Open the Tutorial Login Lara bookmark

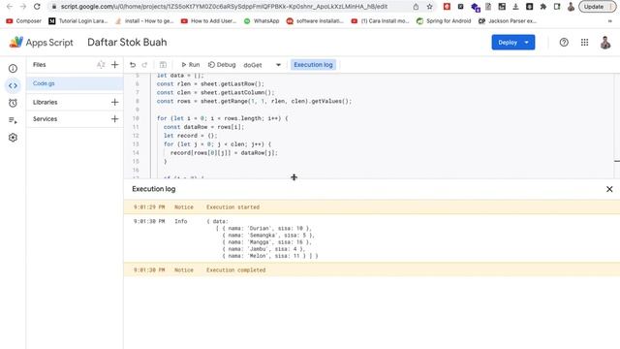click(77, 21)
